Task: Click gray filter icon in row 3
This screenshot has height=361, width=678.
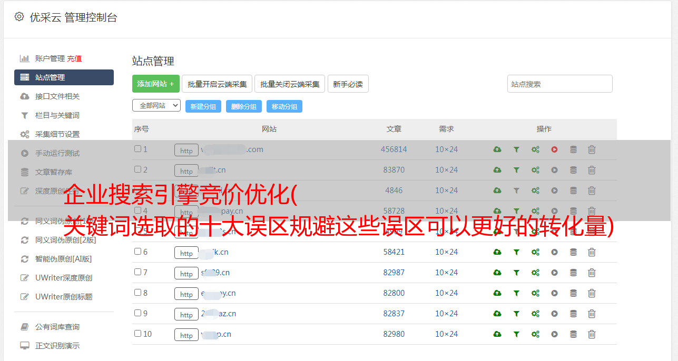Action: click(x=516, y=190)
